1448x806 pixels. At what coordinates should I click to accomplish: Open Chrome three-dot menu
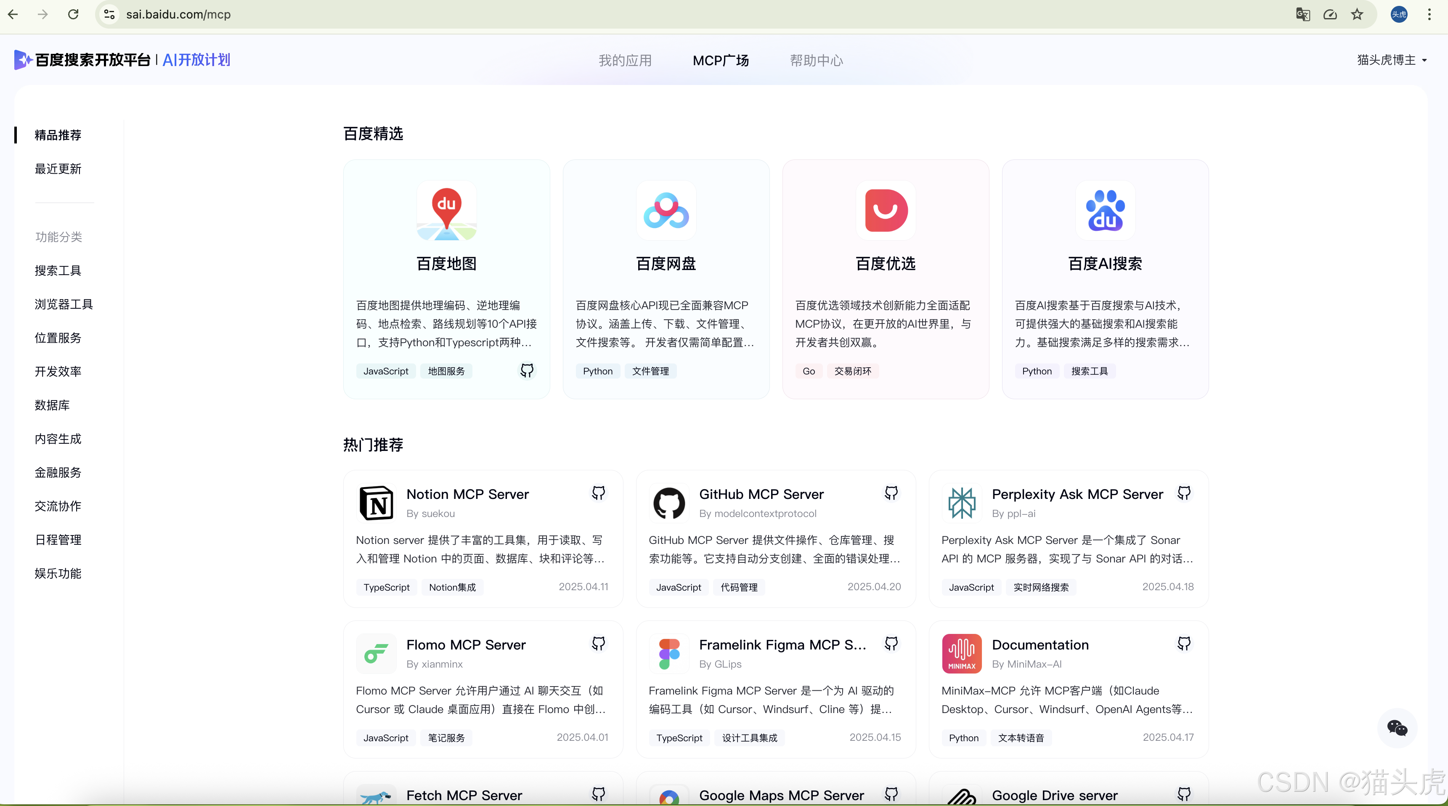1429,15
